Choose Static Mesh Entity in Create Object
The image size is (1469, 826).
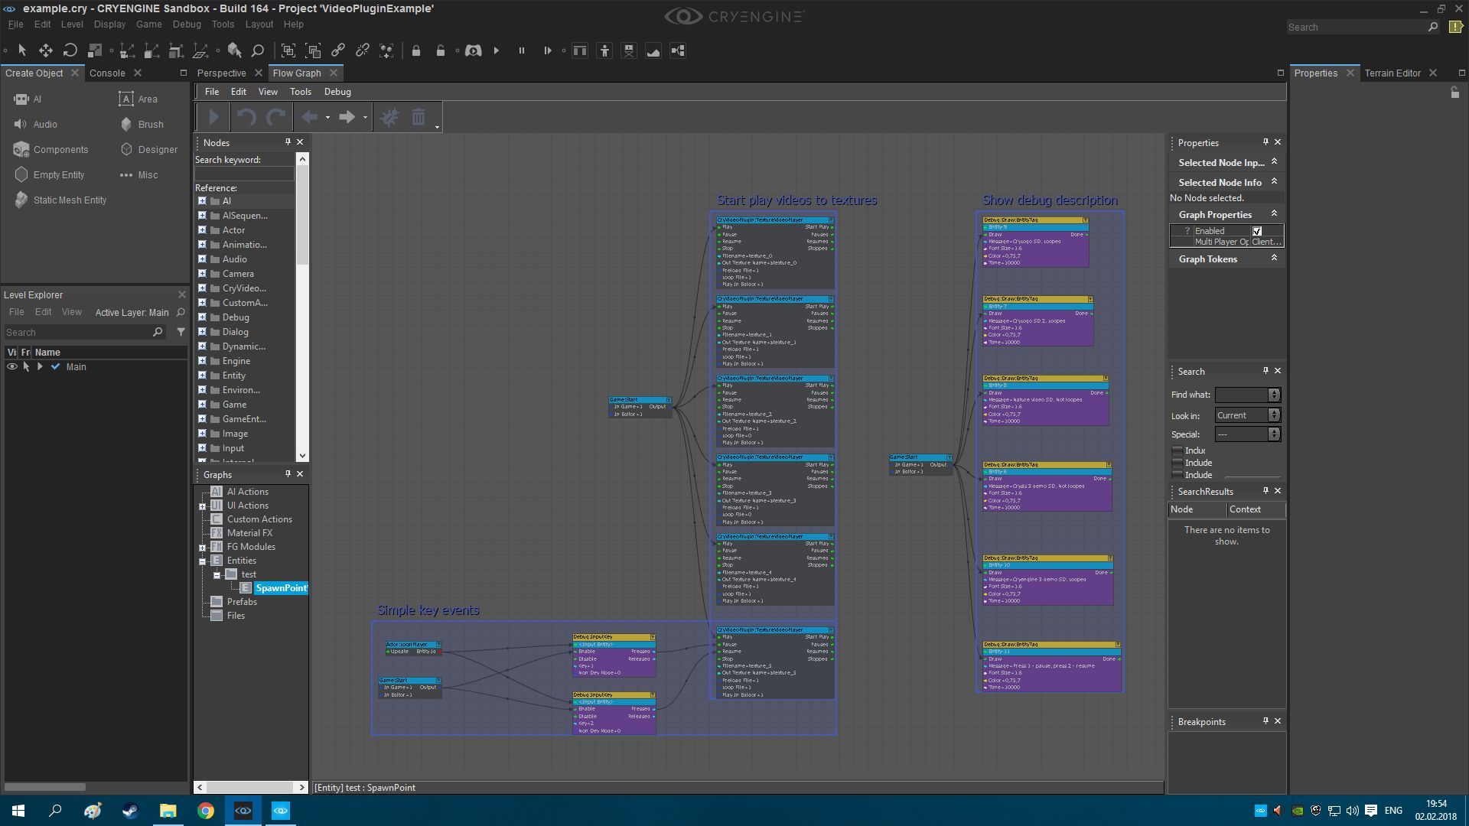click(x=60, y=200)
